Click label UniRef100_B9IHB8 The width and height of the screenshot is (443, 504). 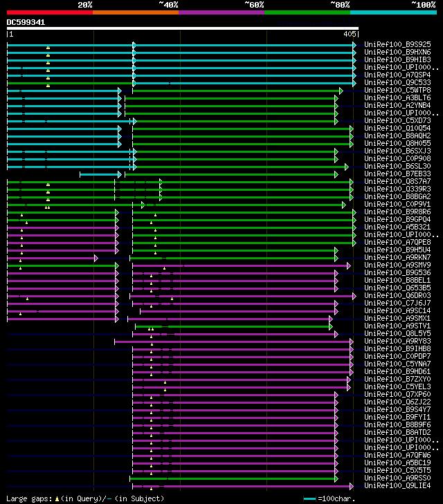[397, 348]
